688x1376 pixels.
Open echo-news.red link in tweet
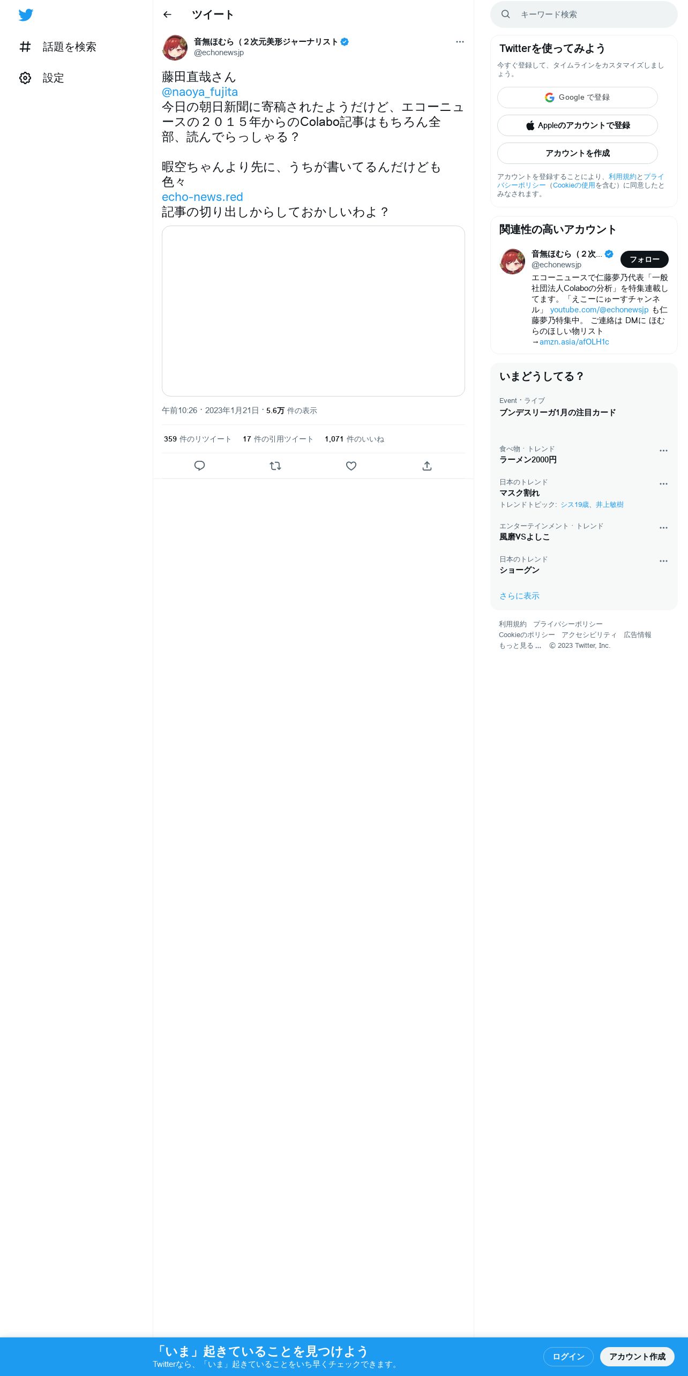click(203, 197)
